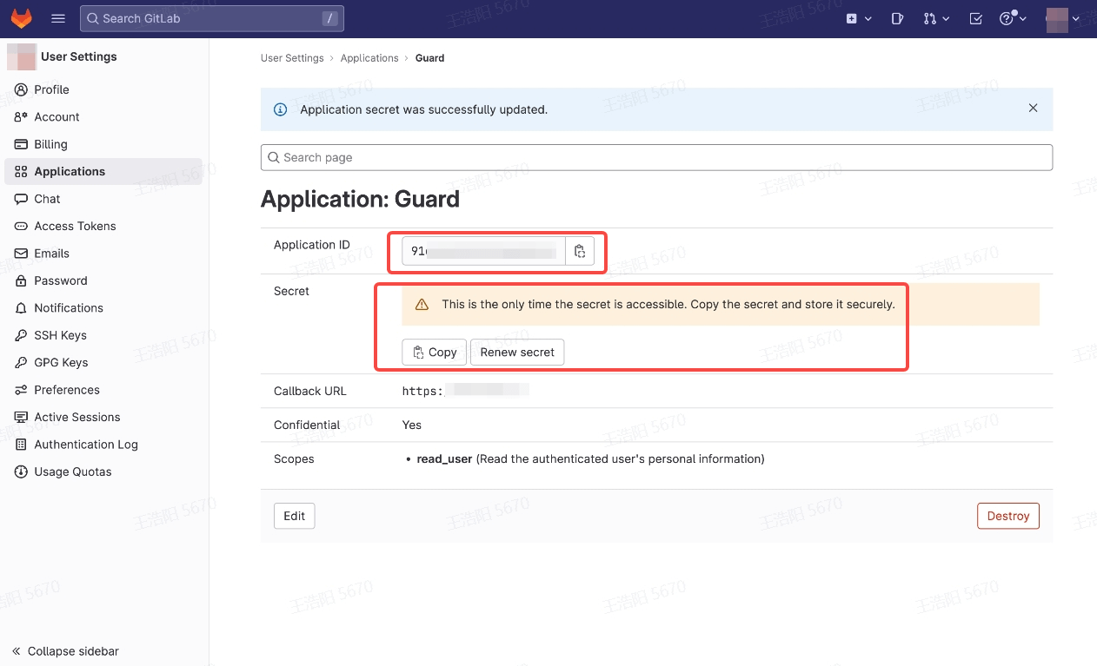Viewport: 1097px width, 666px height.
Task: Copy Application ID with clipboard icon
Action: (x=580, y=252)
